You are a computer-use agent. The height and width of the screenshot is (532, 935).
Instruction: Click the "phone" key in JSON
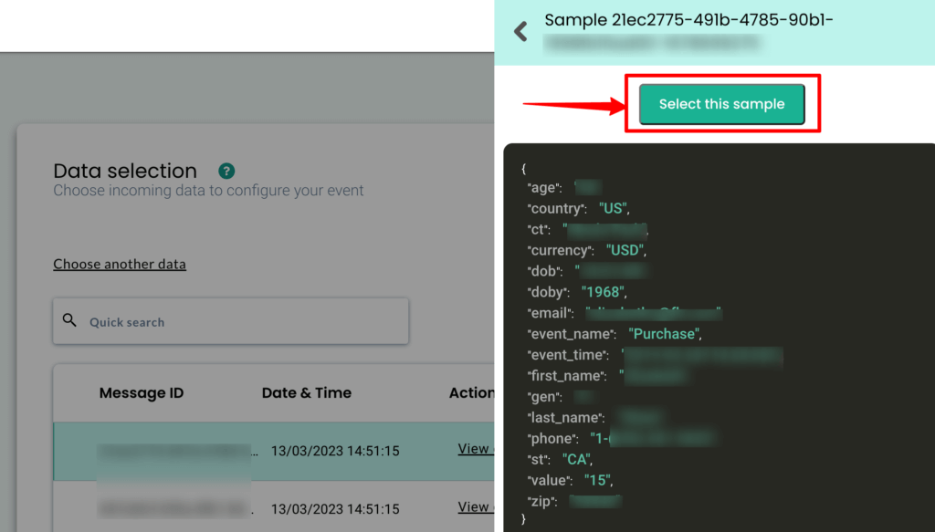pos(551,439)
